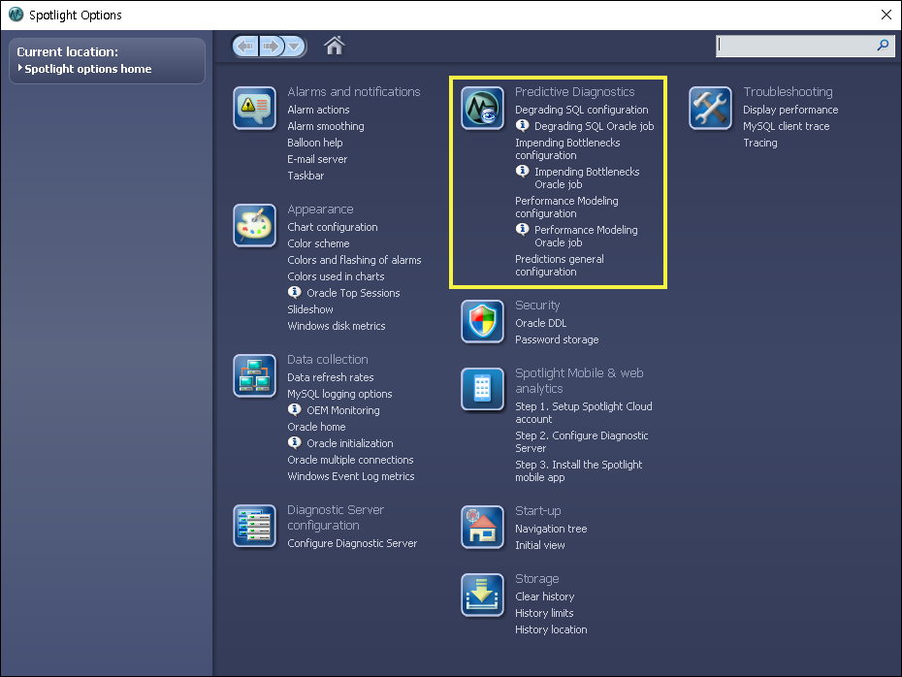Open MySQL logging options

(x=339, y=394)
